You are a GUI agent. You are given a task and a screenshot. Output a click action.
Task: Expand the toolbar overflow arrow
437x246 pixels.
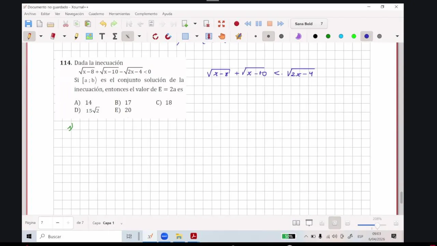click(x=397, y=36)
